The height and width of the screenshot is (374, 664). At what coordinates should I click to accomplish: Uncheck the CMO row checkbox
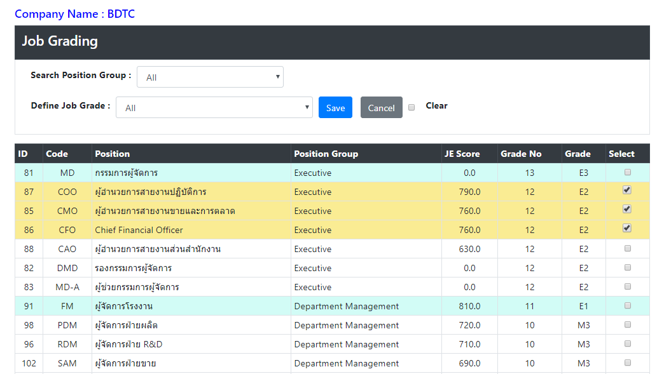[627, 209]
